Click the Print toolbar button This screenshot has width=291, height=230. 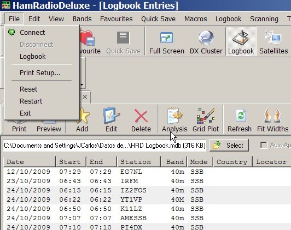(19, 129)
